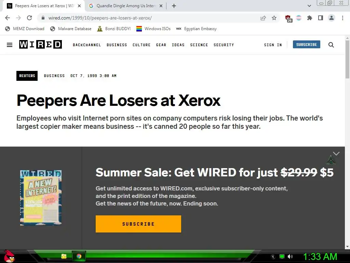
Task: Open Wired's site search magnifier
Action: 331,45
